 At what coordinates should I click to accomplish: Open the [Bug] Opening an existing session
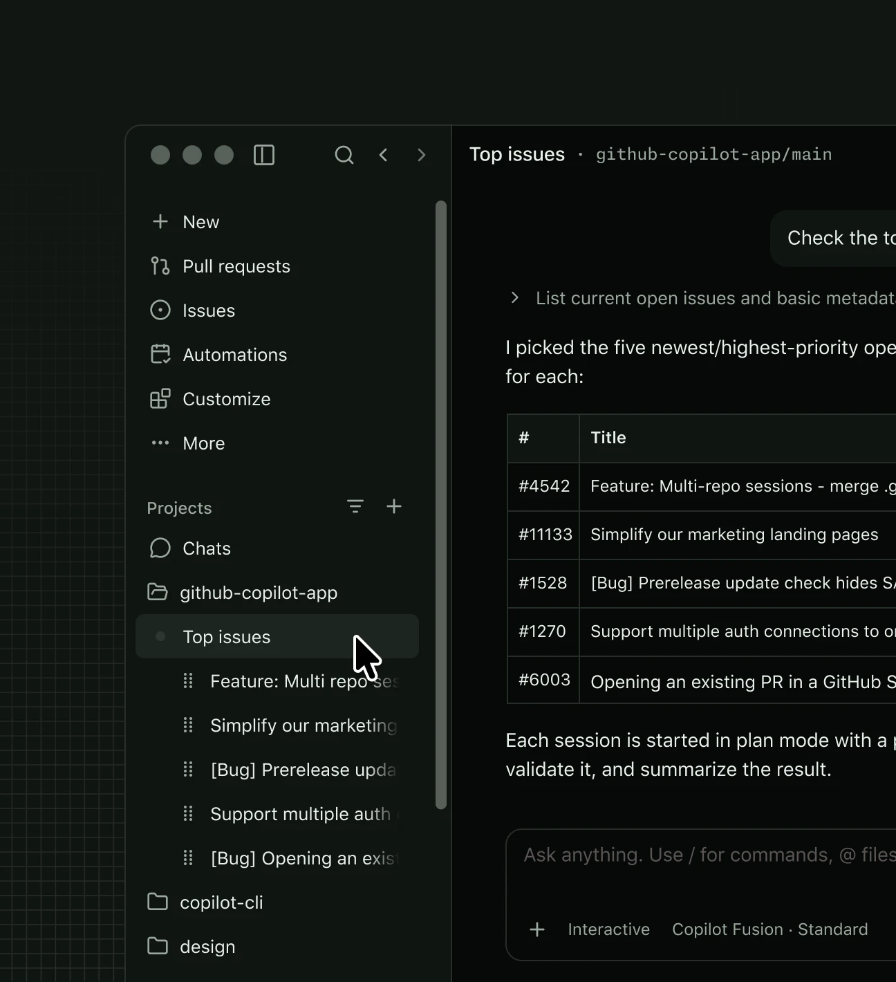pos(304,858)
